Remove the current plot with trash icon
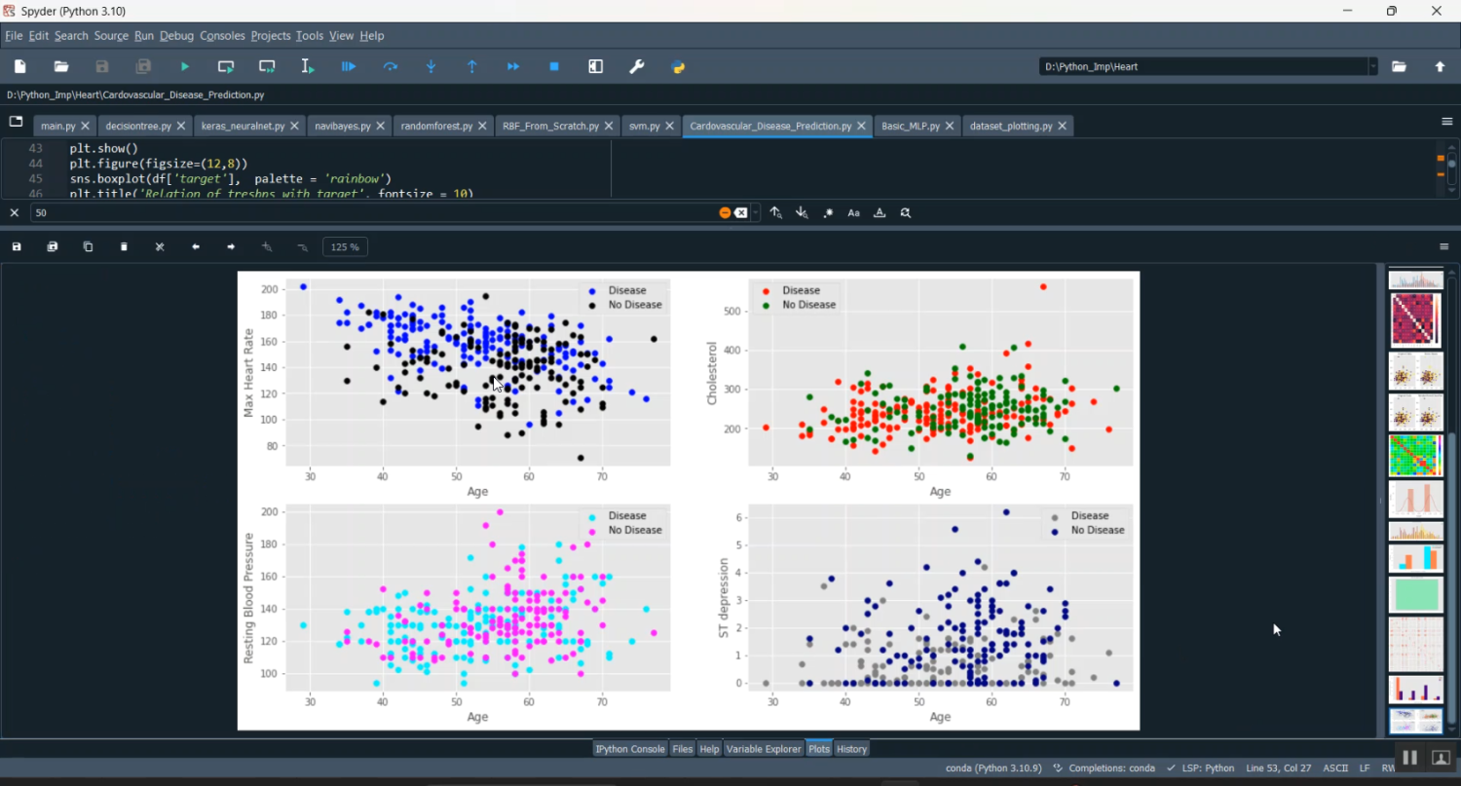Image resolution: width=1461 pixels, height=786 pixels. coord(124,247)
